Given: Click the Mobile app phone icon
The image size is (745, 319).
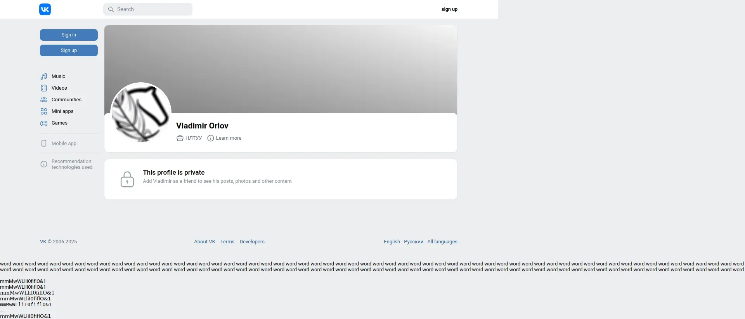Looking at the screenshot, I should [44, 143].
